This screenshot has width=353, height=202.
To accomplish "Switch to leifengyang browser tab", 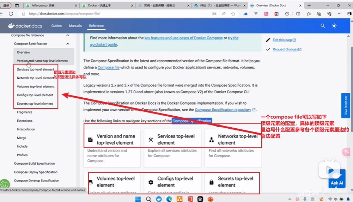I will pos(51,5).
